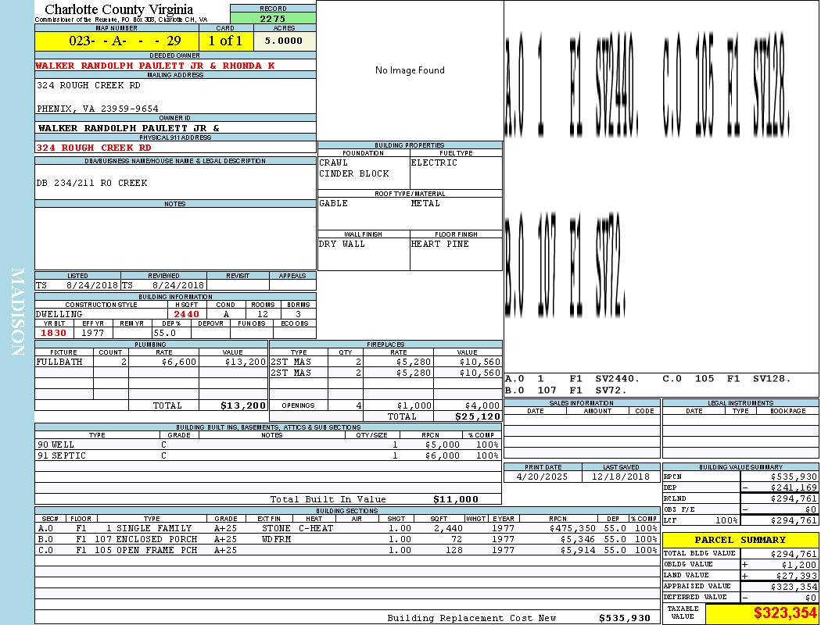Select floor finish HEART PINE
Viewport: 821px width, 625px height.
[439, 245]
